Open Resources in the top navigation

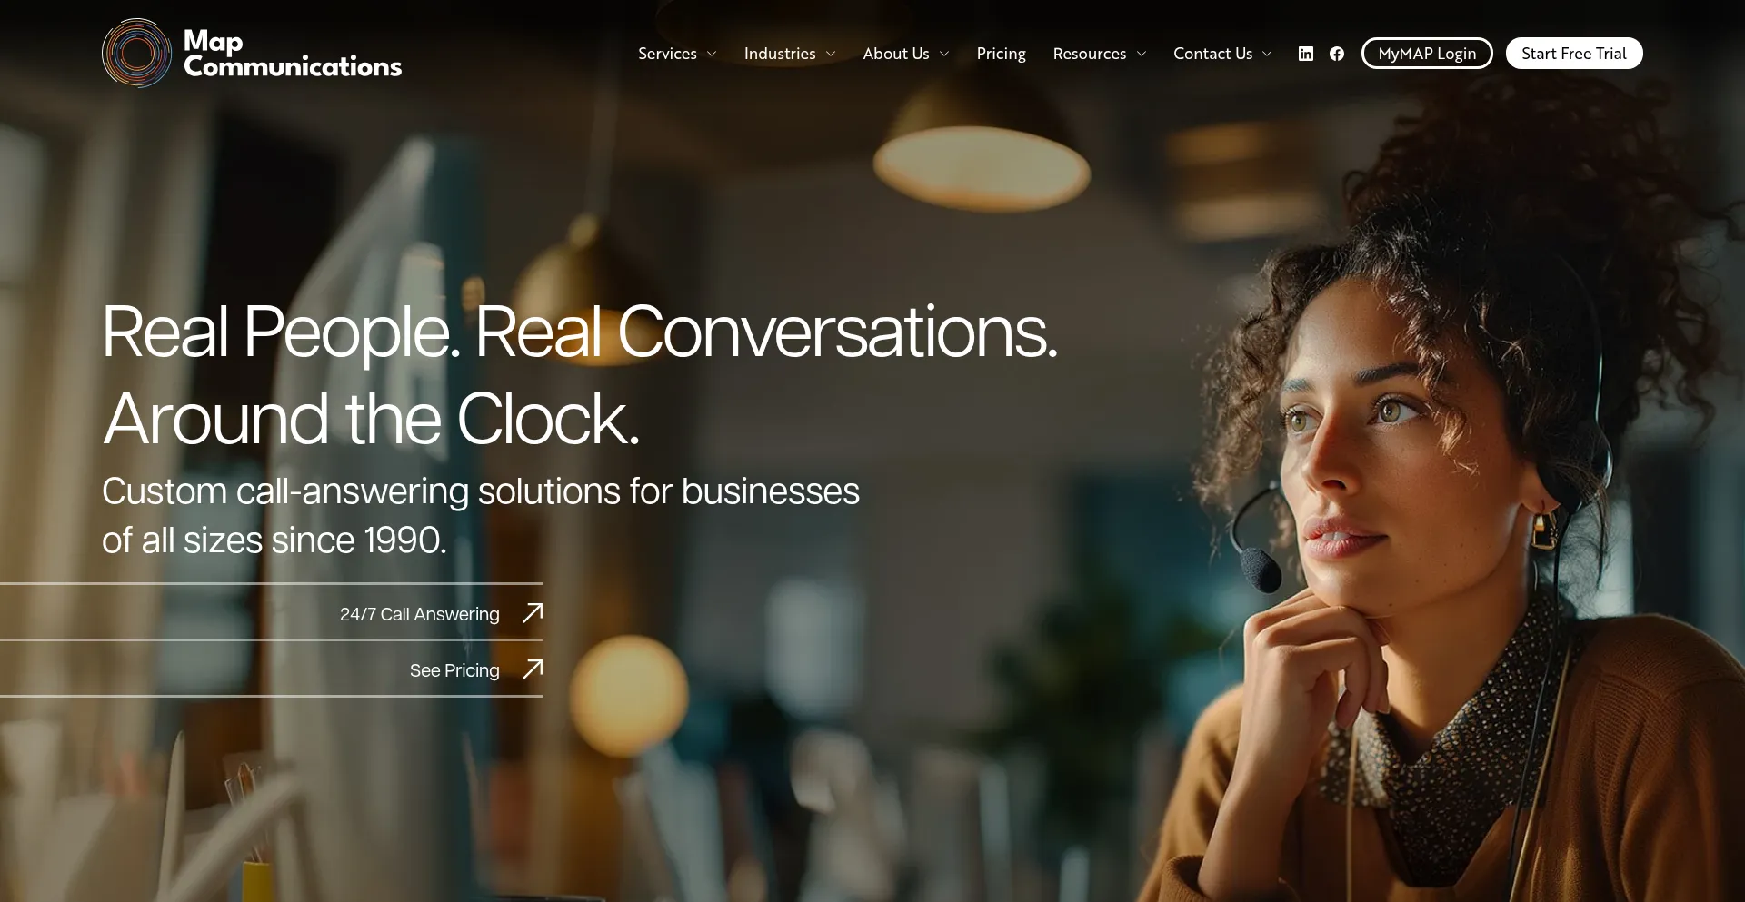[x=1089, y=54]
